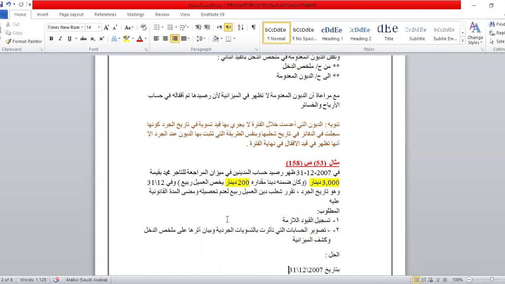Switch to the Page Layout tab
Image resolution: width=505 pixels, height=284 pixels.
point(71,15)
